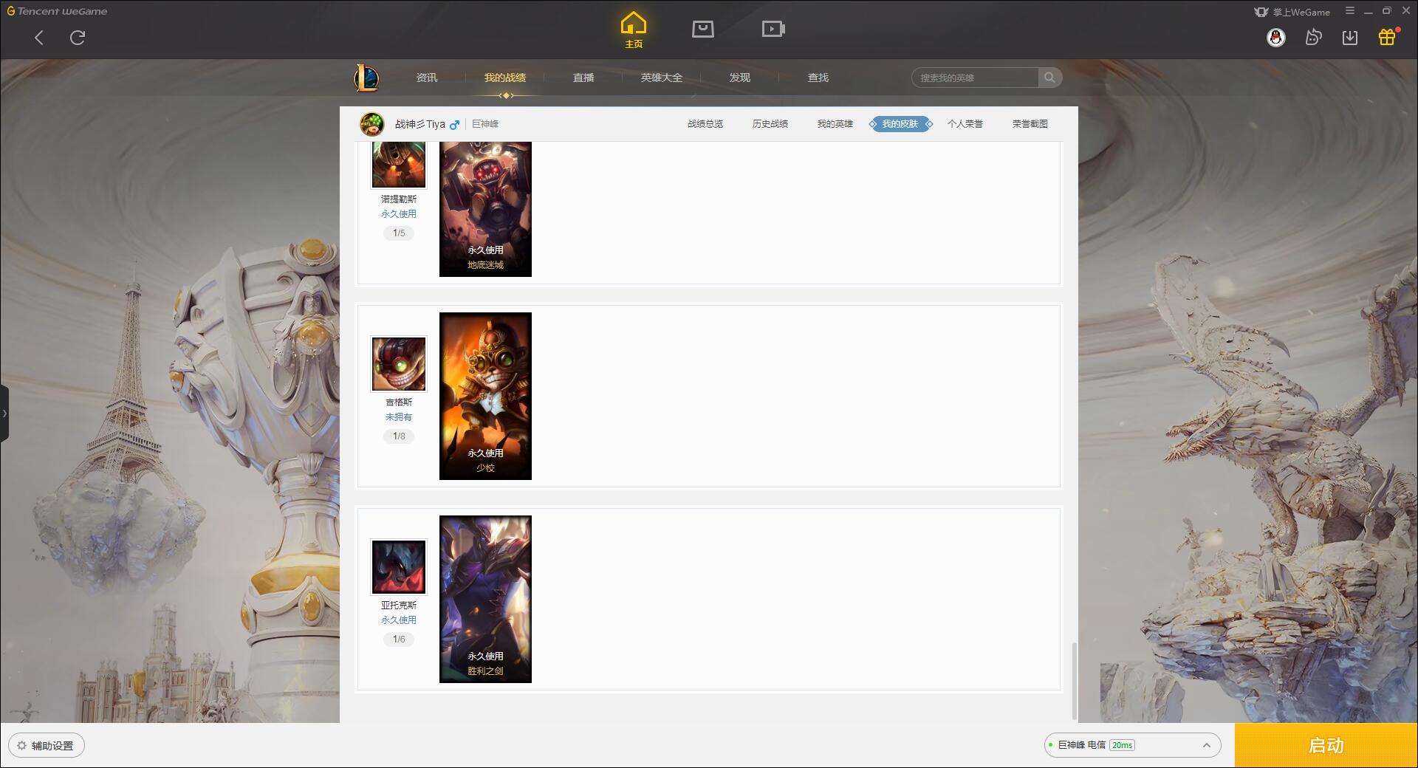Open the 个人荣誉 sub-tab

click(x=965, y=124)
